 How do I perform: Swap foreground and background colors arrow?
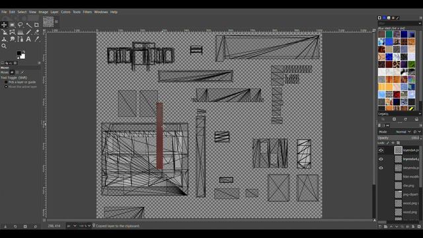click(x=24, y=52)
